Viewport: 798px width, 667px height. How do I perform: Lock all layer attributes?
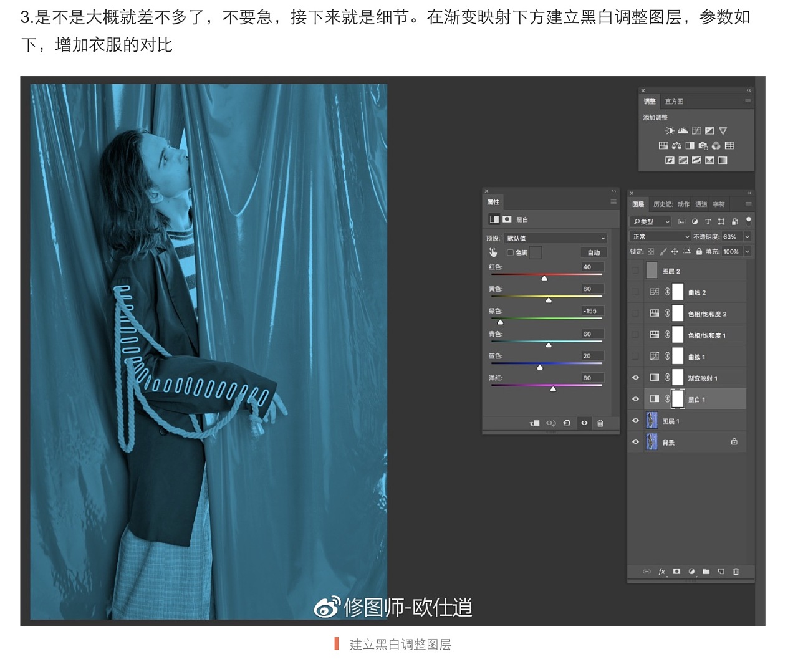[x=699, y=252]
